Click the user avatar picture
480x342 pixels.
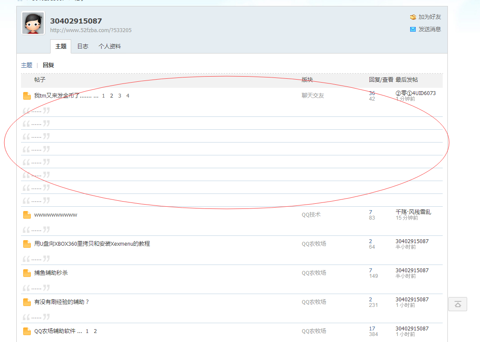(33, 23)
